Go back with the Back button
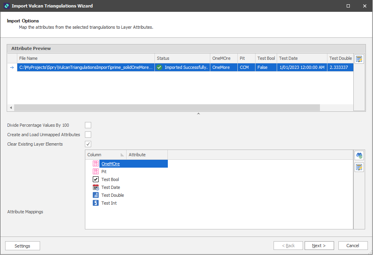This screenshot has width=373, height=255. (x=288, y=246)
